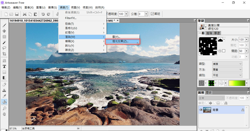Image resolution: width=250 pixels, height=131 pixels.
Task: Click the Cut scissors icon
Action: pyautogui.click(x=25, y=14)
